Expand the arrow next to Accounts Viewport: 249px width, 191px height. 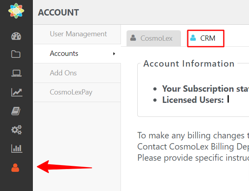[x=114, y=53]
